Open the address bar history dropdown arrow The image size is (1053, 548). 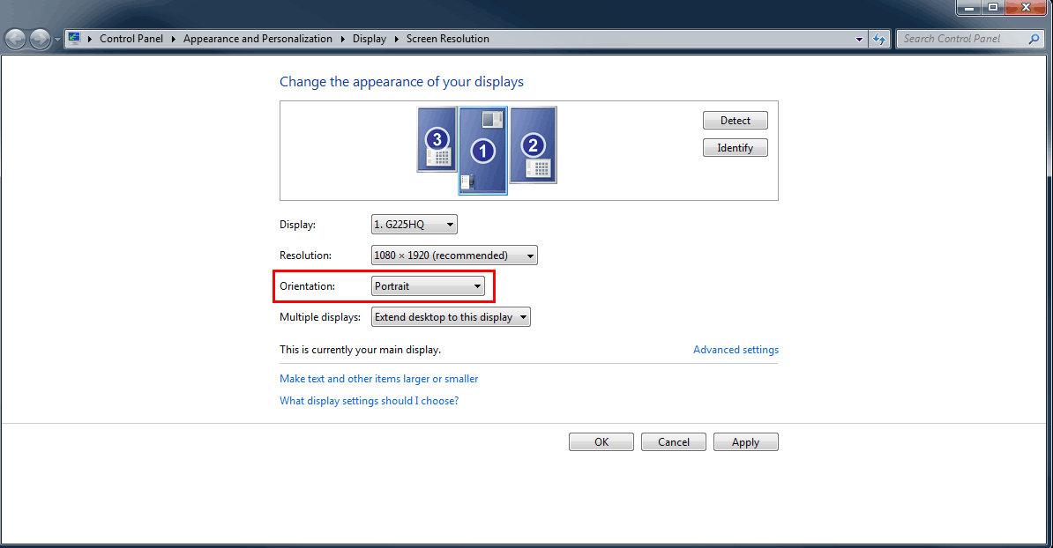pyautogui.click(x=860, y=39)
